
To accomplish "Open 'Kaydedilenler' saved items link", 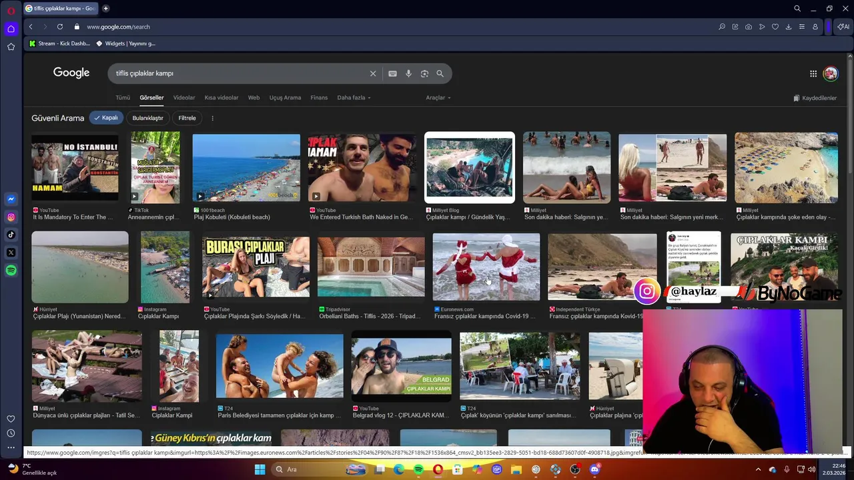I will tap(815, 98).
